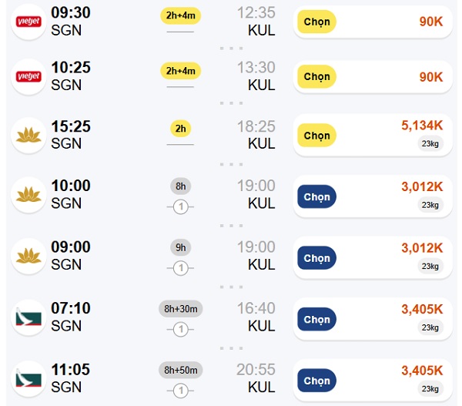Click the 8h+30m duration badge
Image resolution: width=462 pixels, height=406 pixels.
coord(181,309)
